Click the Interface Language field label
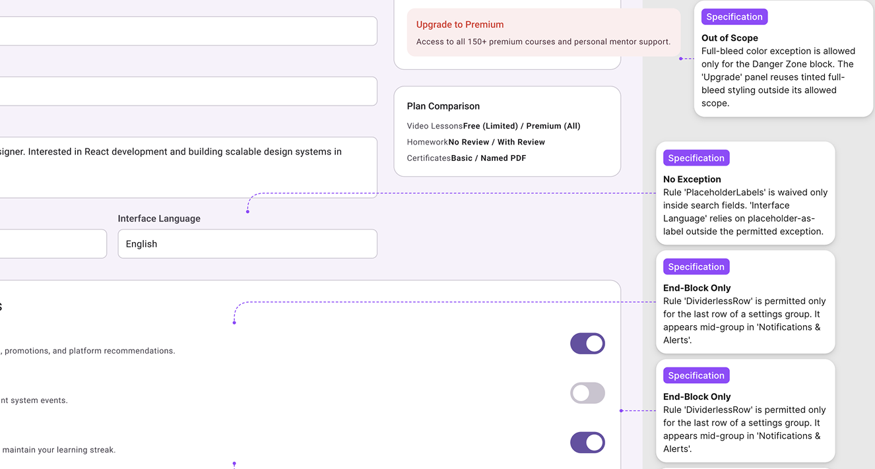The height and width of the screenshot is (469, 875). 159,218
